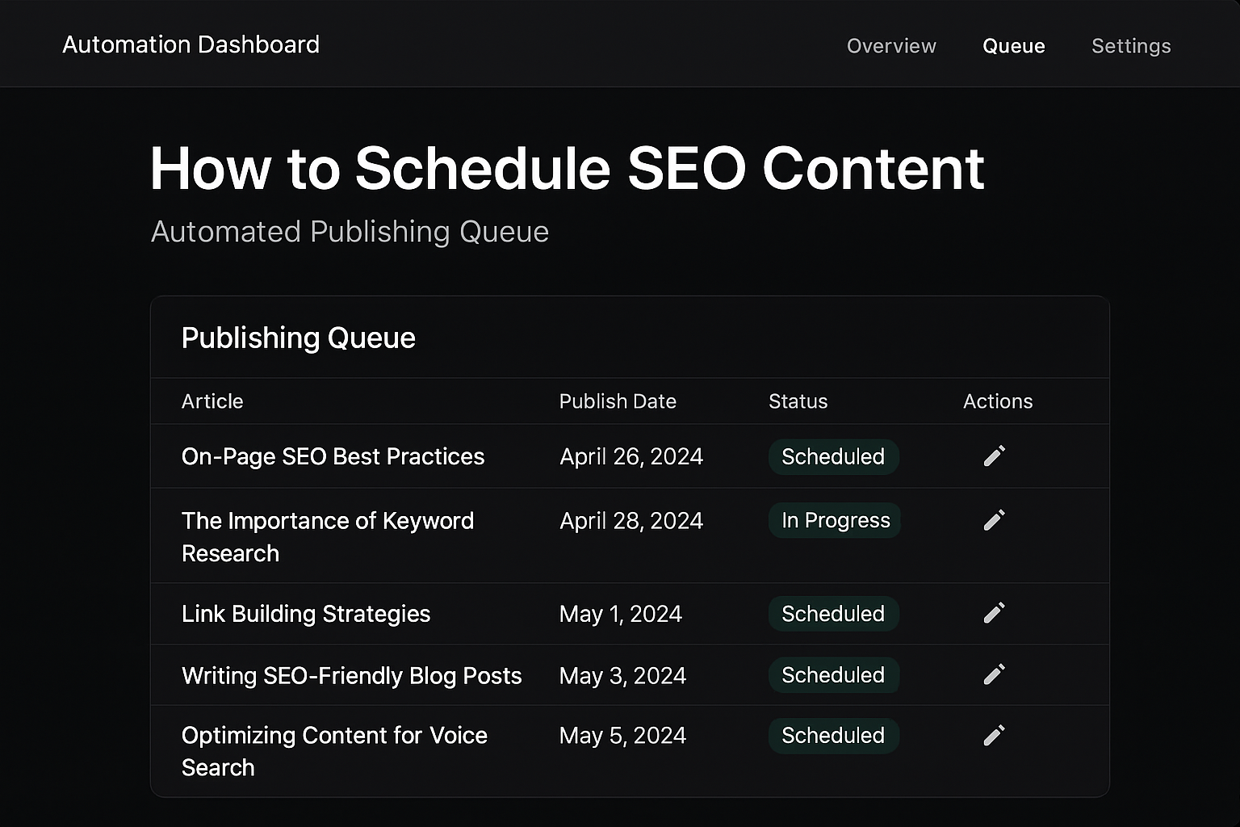Click edit pencil for On-Page SEO Best Practices
This screenshot has width=1240, height=827.
(994, 456)
